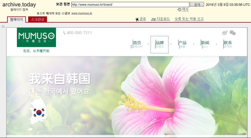Click the 0% scroll indicator link

(3, 27)
